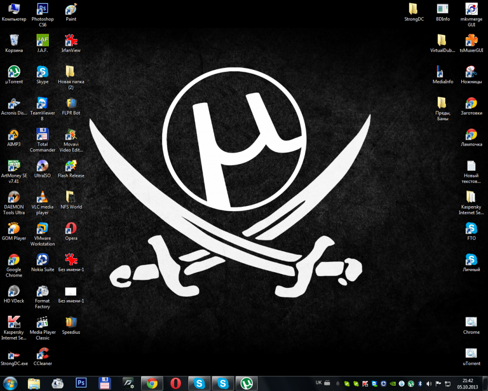Select the StrongDC folder on desktop

pyautogui.click(x=414, y=9)
